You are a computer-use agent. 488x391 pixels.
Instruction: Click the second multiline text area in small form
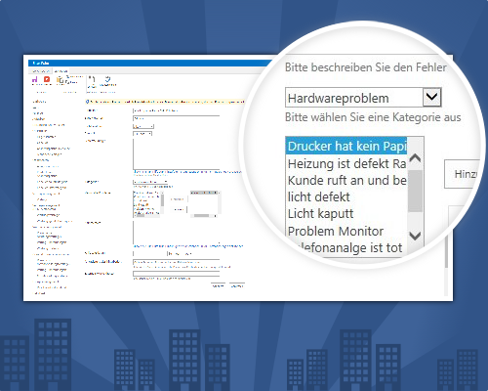click(177, 233)
